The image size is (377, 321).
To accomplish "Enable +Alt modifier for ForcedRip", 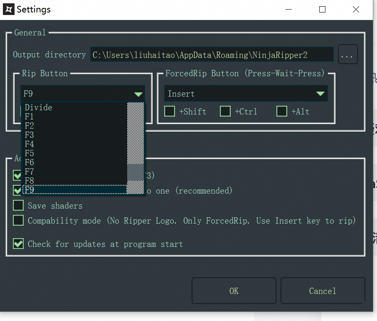I will click(x=282, y=111).
